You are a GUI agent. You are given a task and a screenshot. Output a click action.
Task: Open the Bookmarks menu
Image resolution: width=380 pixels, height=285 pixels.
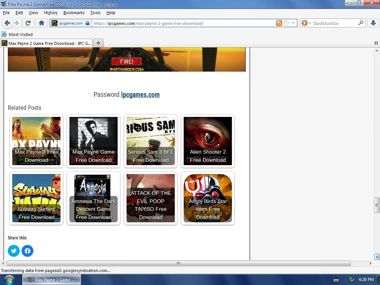coord(74,13)
